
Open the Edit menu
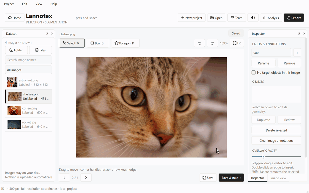coord(25,4)
